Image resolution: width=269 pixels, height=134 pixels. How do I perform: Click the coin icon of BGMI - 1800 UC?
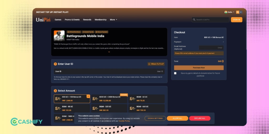coord(58,118)
